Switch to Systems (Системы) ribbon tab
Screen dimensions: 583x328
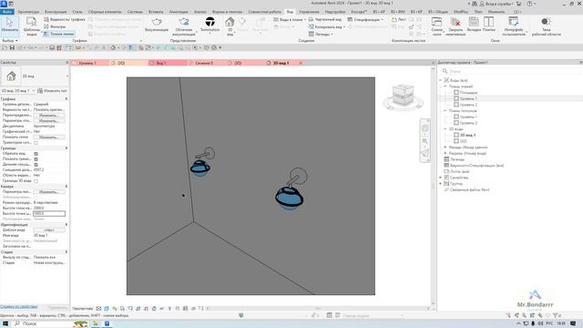pyautogui.click(x=135, y=12)
